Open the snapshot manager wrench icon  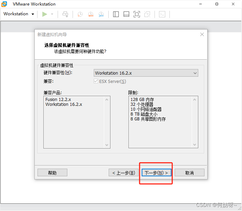(101, 14)
